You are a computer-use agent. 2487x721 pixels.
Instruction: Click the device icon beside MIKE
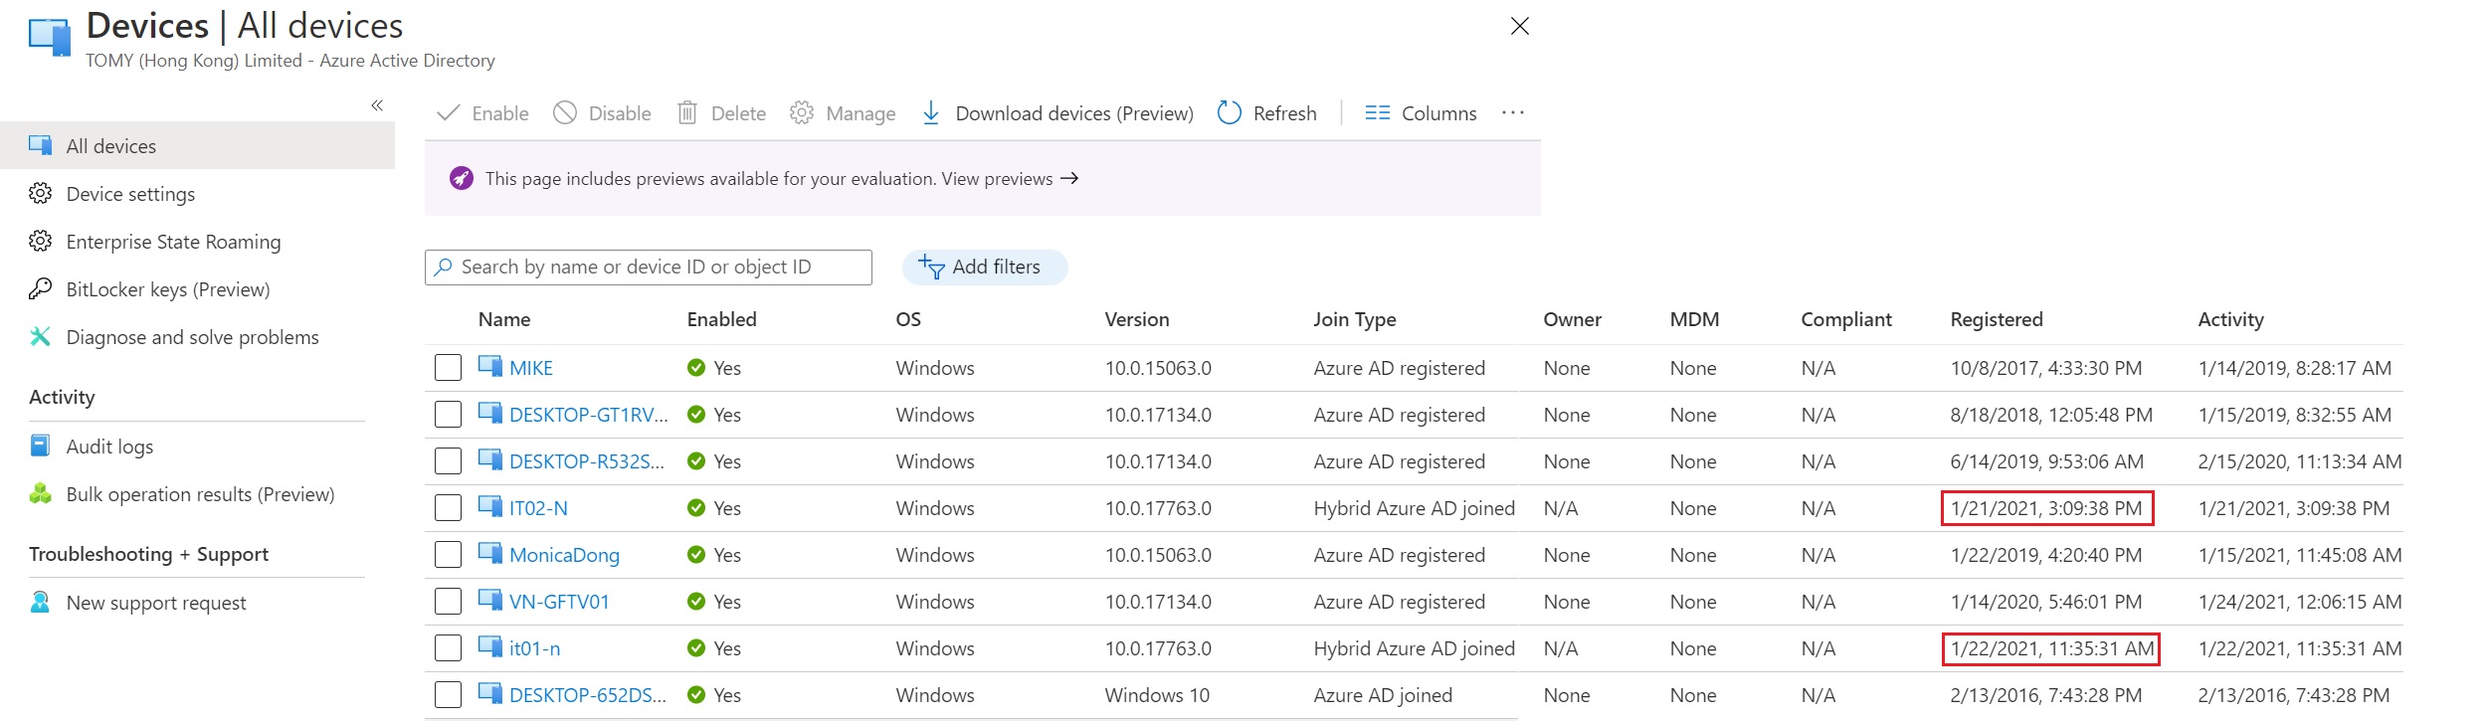(x=490, y=366)
